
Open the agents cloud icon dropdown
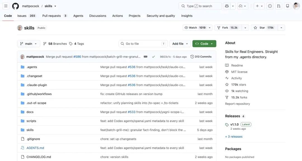[242, 6]
